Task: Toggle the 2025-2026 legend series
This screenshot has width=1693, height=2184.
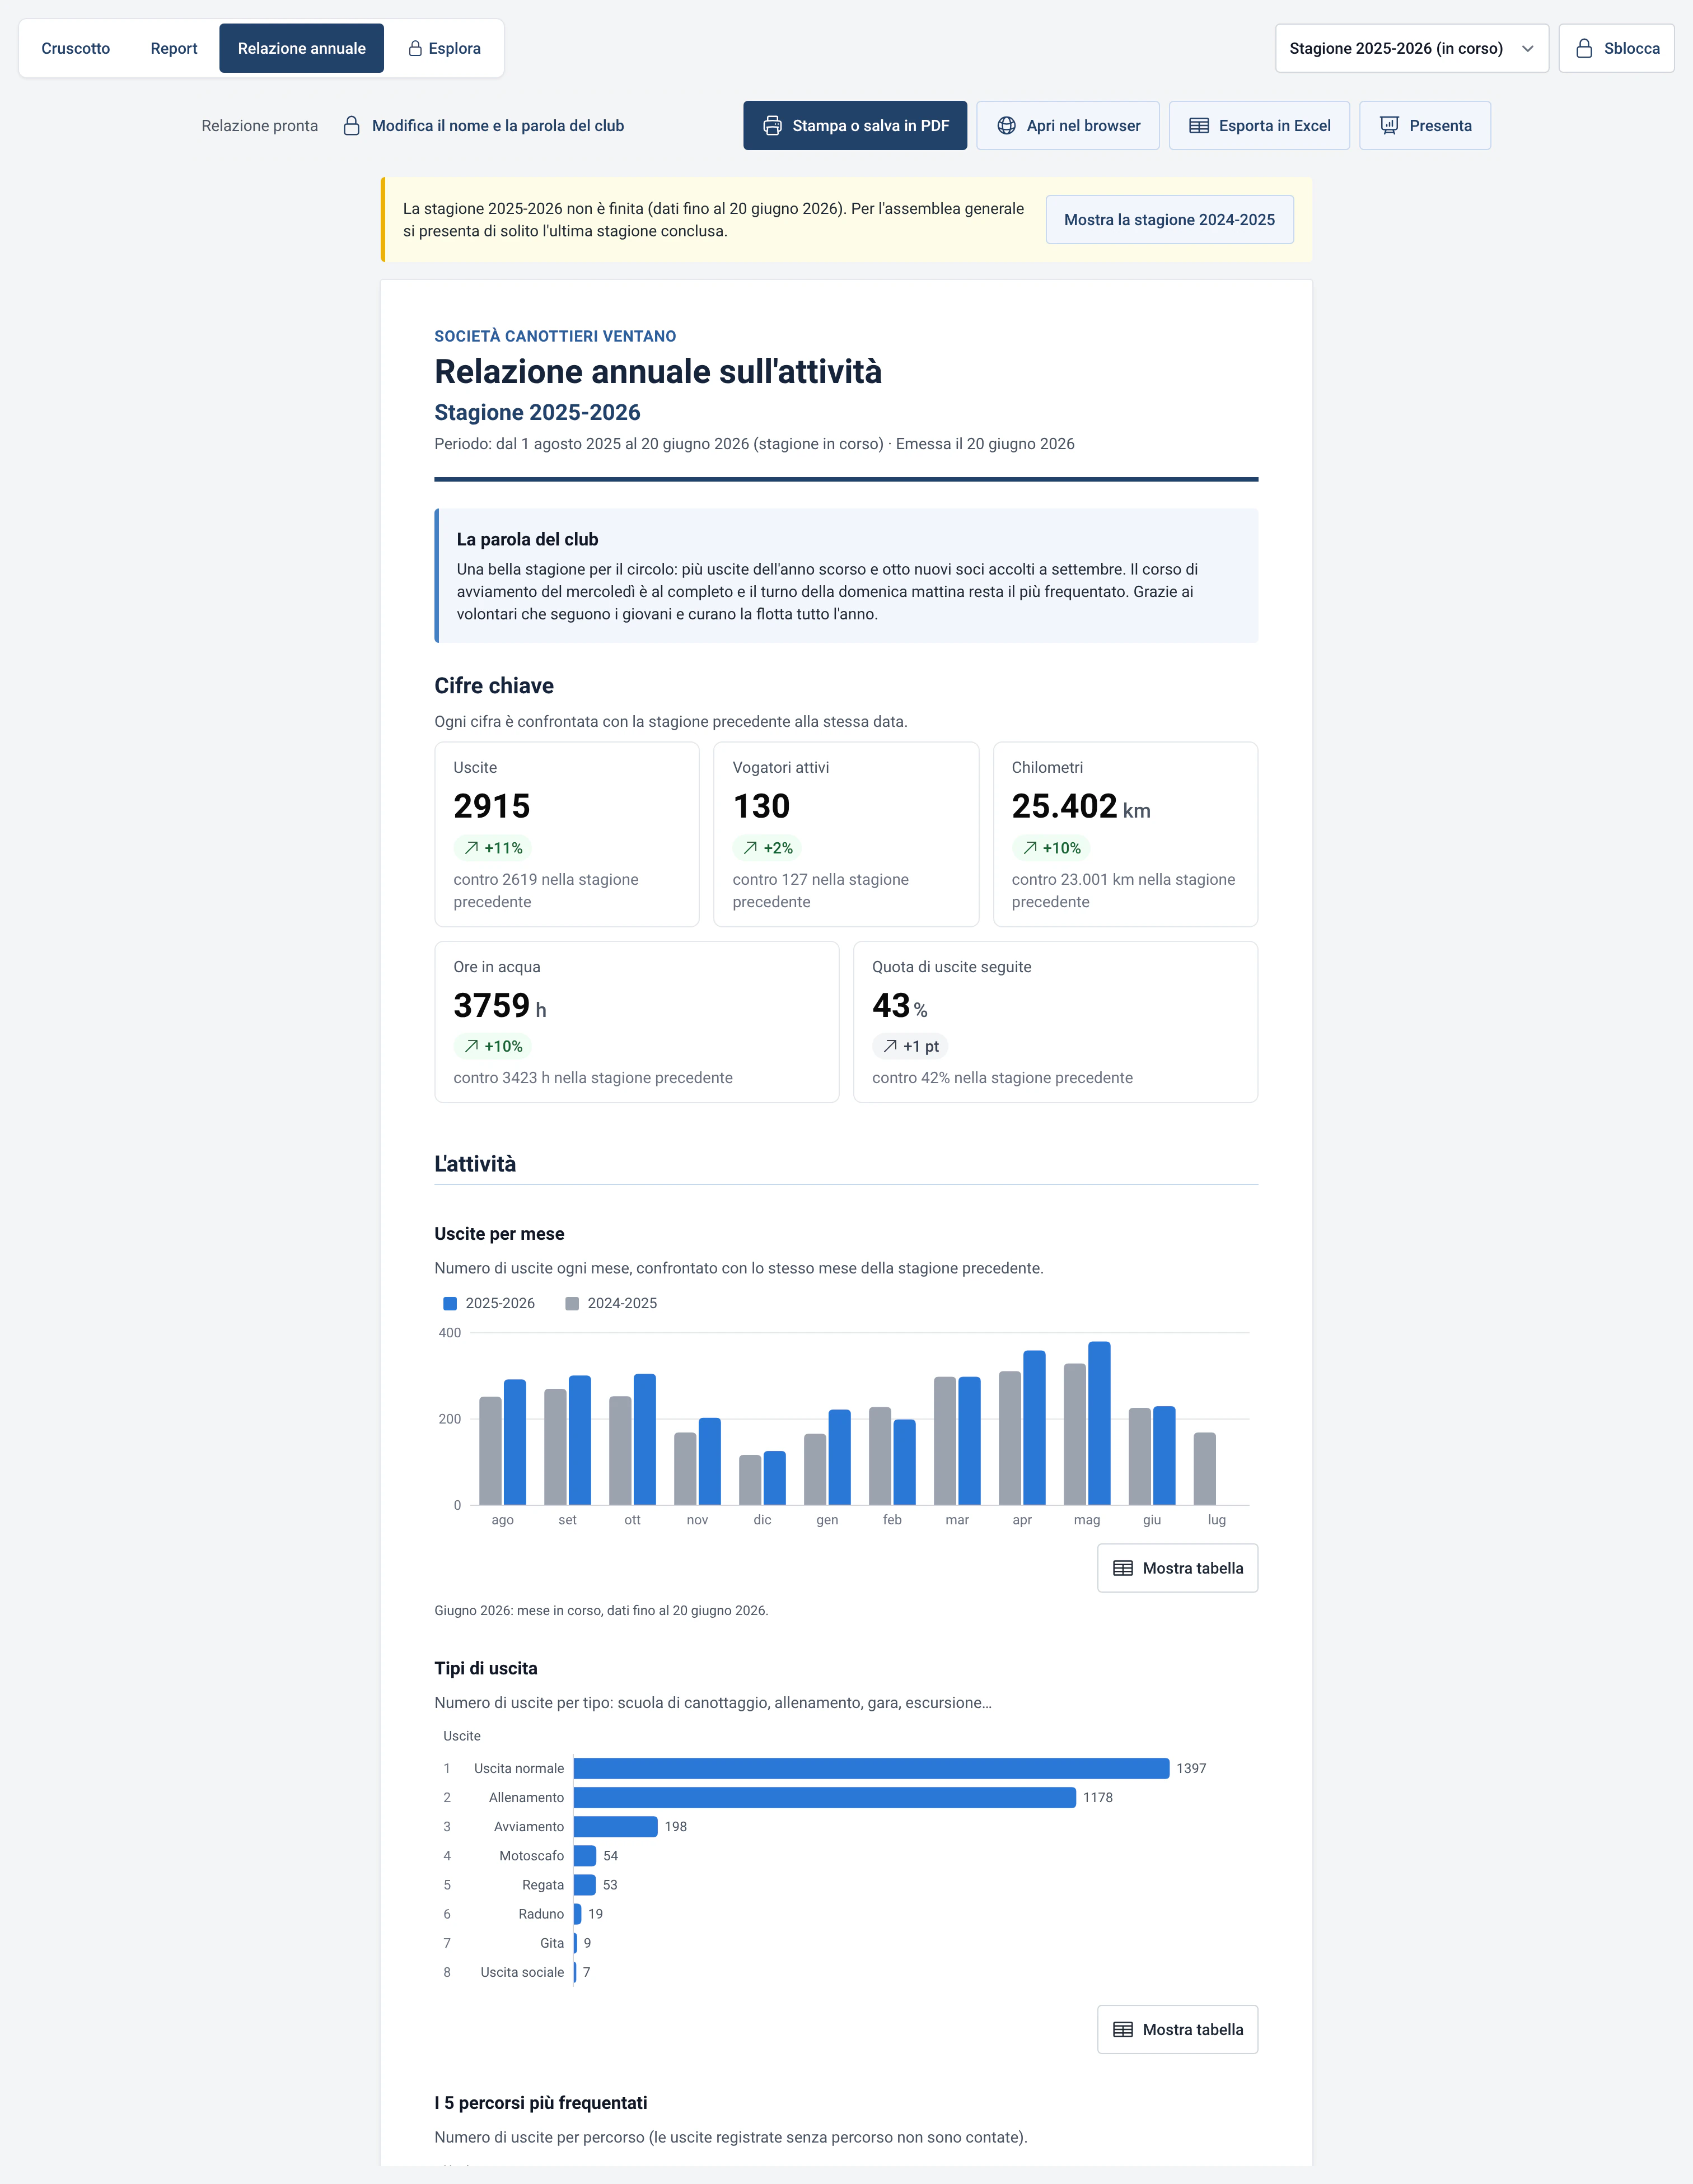Action: (x=489, y=1303)
